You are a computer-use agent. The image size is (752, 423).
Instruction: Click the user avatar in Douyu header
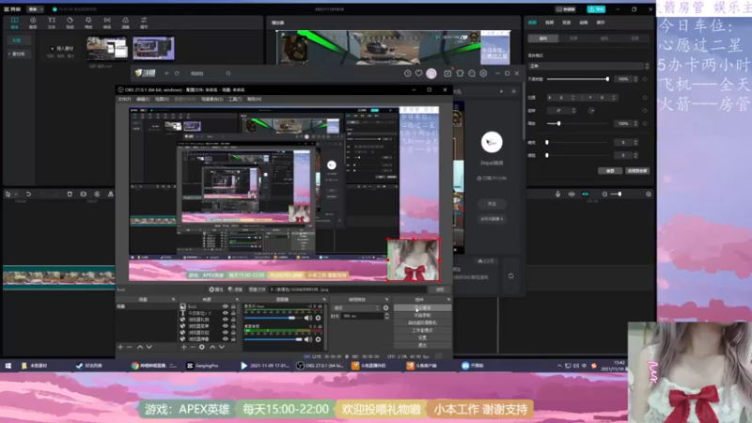431,73
